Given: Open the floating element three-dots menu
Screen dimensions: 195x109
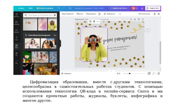Looking at the screenshot, I should tap(98, 21).
